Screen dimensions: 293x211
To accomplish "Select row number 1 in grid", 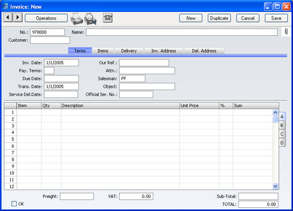I will [11, 112].
